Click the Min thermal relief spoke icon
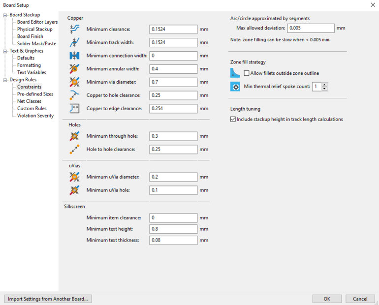Image resolution: width=379 pixels, height=305 pixels. click(235, 87)
